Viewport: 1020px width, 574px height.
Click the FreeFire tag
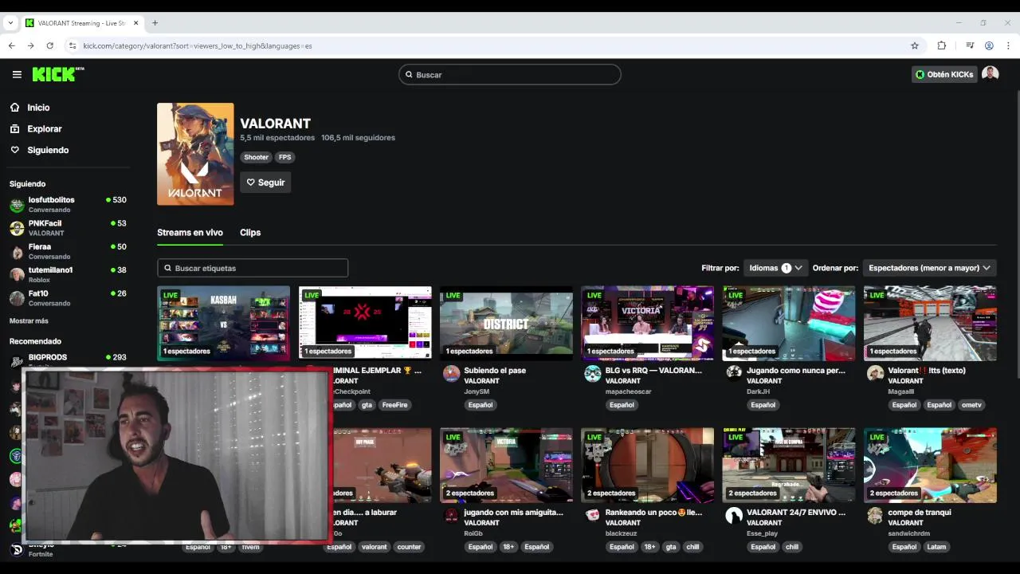point(394,405)
